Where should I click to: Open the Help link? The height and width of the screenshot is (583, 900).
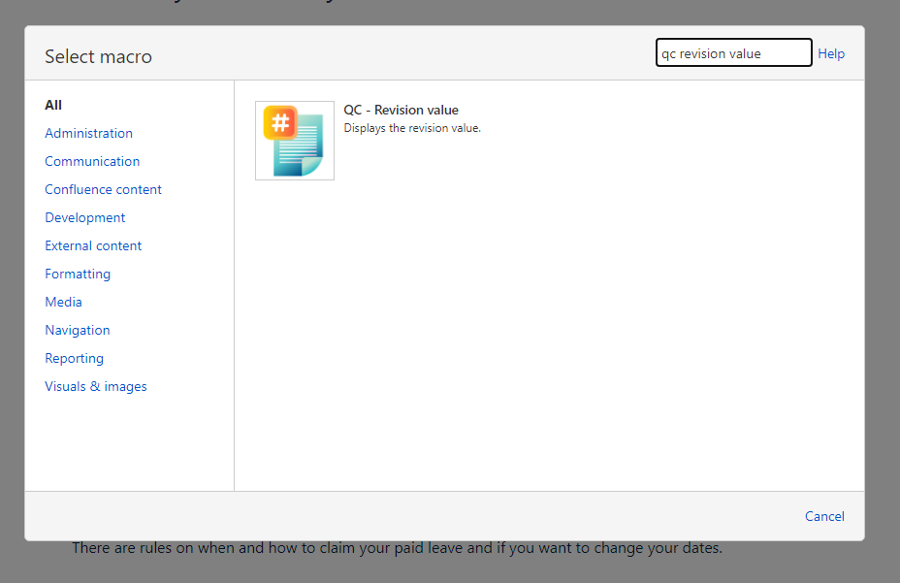831,53
